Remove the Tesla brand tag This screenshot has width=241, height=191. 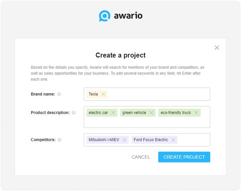coord(103,94)
